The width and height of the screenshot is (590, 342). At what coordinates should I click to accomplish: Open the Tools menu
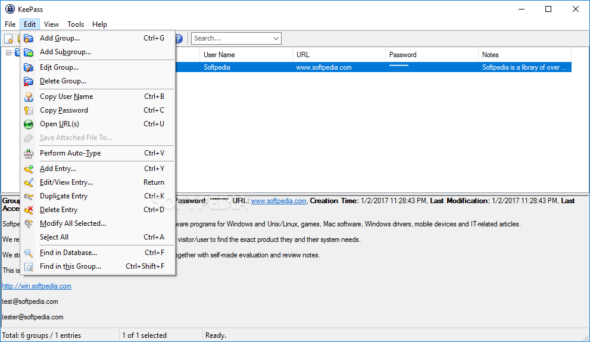76,24
